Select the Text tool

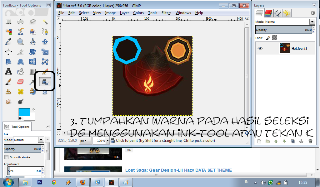[8, 72]
